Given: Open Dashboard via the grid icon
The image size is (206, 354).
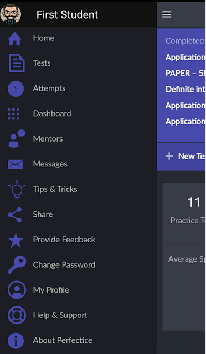Looking at the screenshot, I should point(14,114).
